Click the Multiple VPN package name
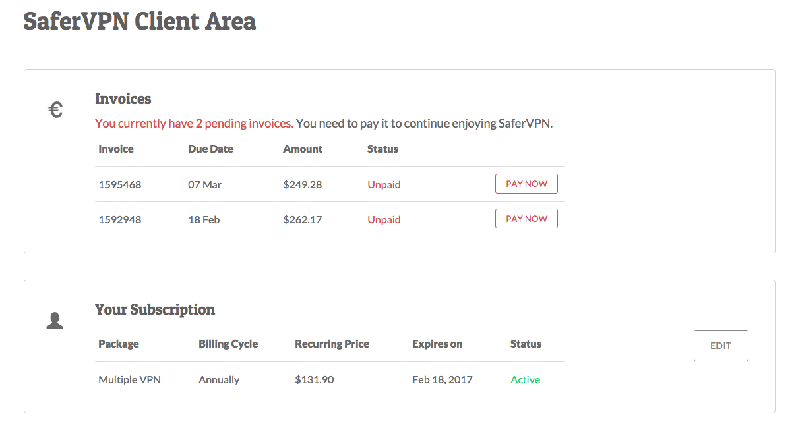 (130, 379)
